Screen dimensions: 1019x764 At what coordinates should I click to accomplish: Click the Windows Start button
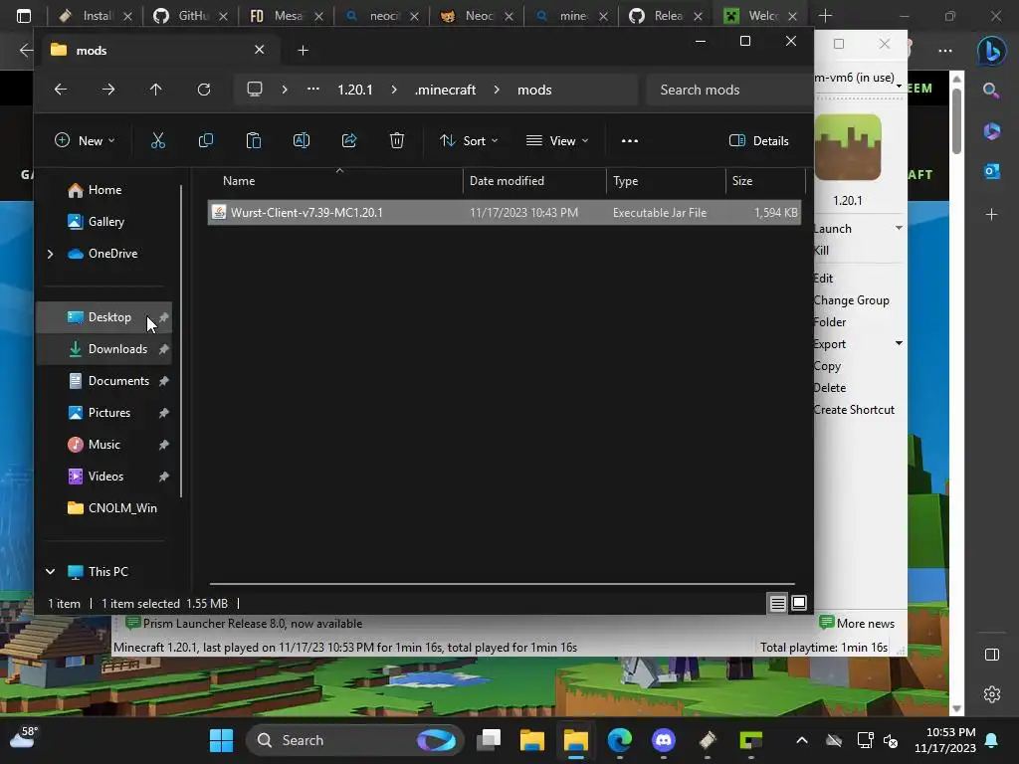tap(222, 740)
